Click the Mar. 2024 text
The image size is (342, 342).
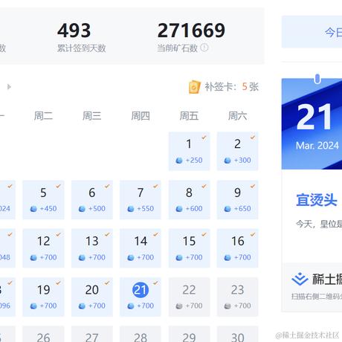point(317,146)
